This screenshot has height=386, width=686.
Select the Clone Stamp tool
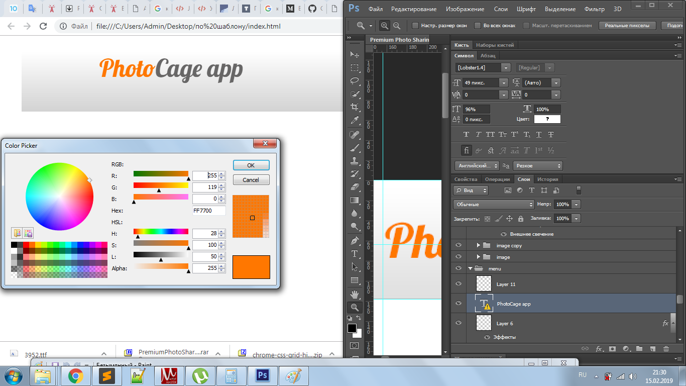[x=355, y=161]
